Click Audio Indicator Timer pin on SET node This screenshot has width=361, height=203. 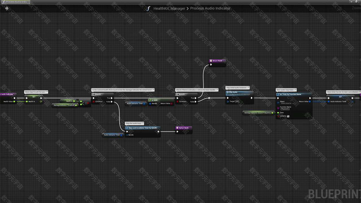[329, 101]
